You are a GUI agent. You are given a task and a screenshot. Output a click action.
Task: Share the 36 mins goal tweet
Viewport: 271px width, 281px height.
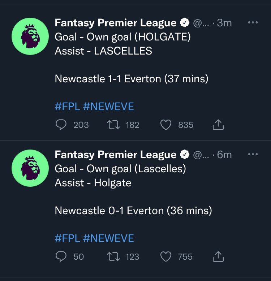point(218,257)
